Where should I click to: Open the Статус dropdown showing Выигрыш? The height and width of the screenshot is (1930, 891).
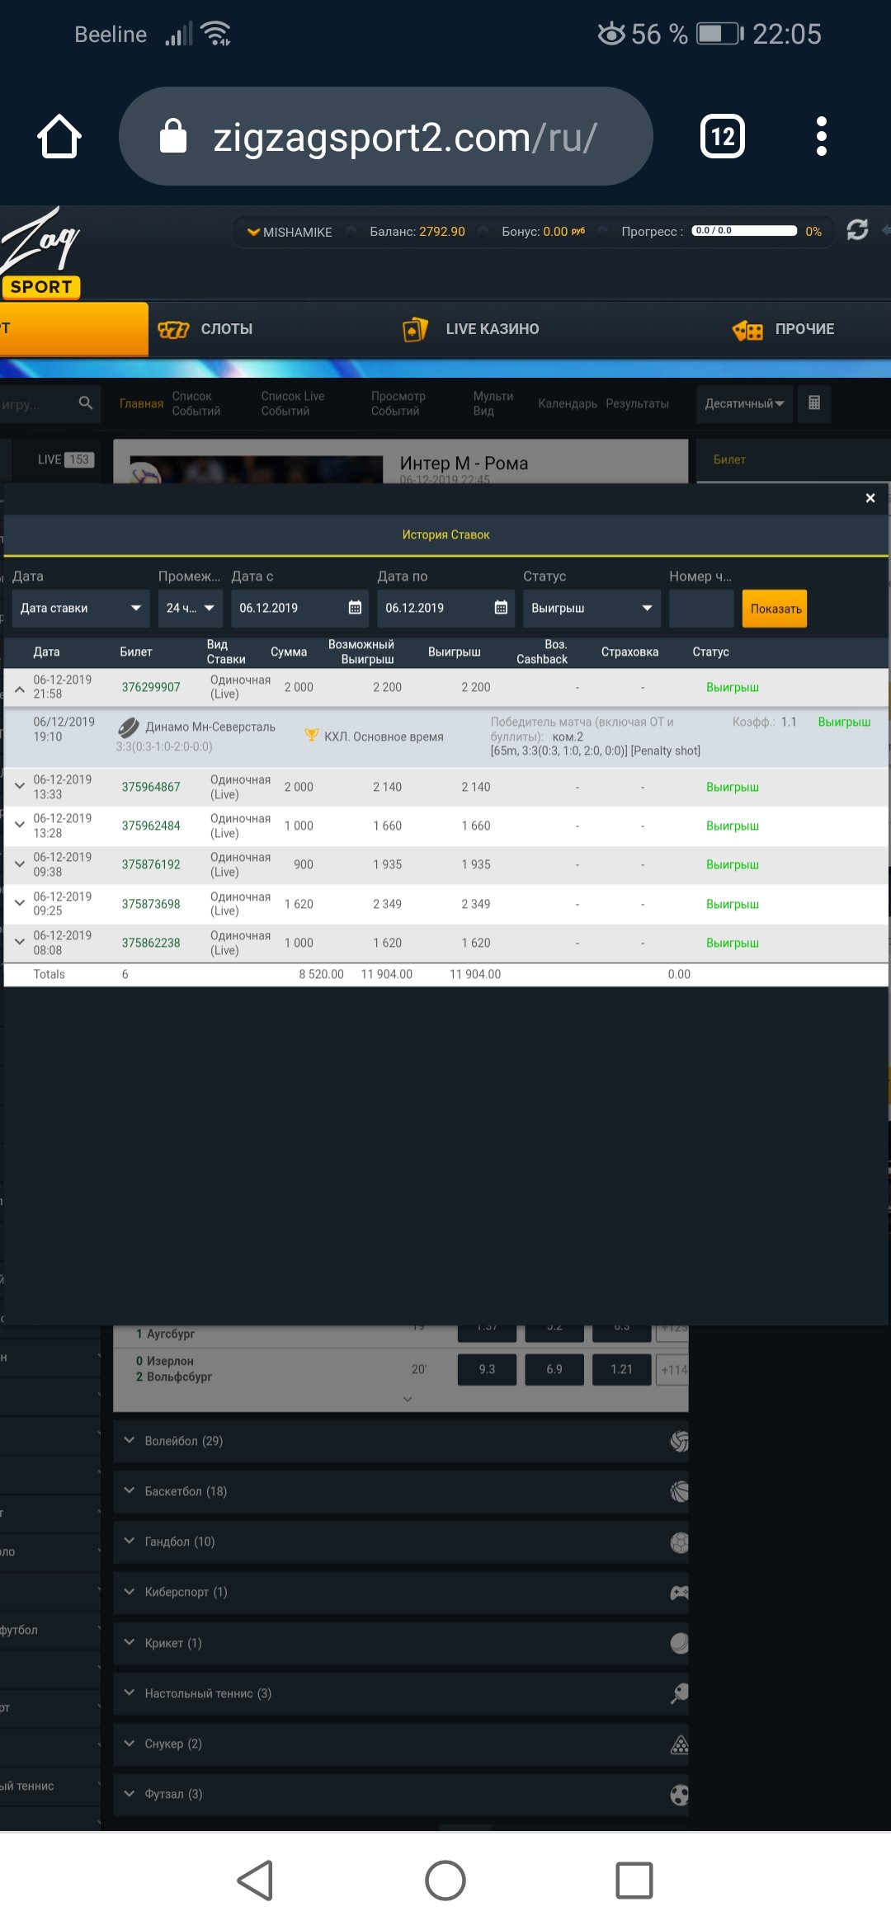[592, 608]
